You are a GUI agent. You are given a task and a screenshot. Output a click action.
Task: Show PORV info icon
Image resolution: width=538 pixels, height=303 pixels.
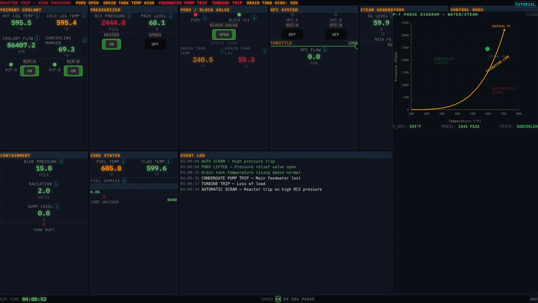pos(205,18)
